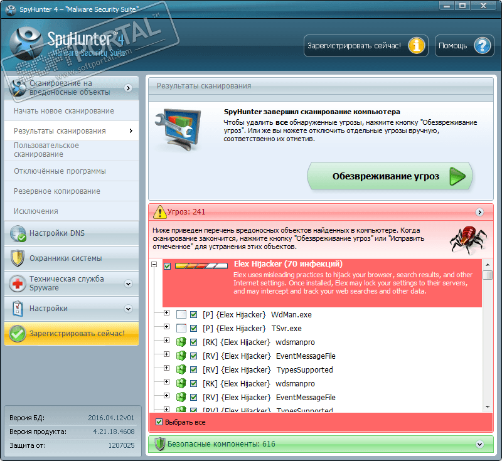Click the Elex Hijacker (70 инфекций) title

[288, 264]
